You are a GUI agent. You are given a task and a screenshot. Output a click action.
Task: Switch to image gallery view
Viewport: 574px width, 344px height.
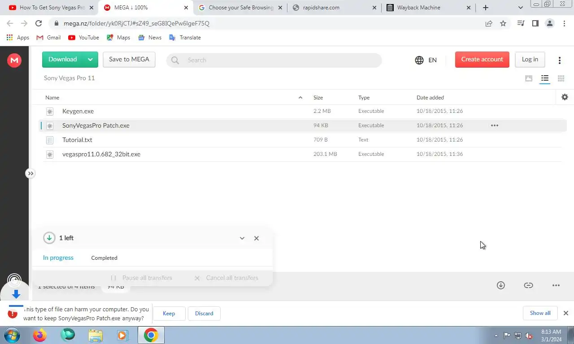pos(529,78)
